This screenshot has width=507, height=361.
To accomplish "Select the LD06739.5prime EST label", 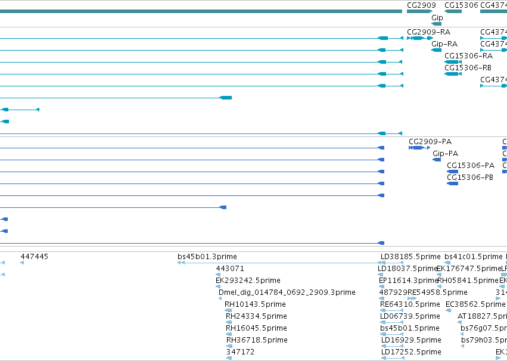I will 410,316.
